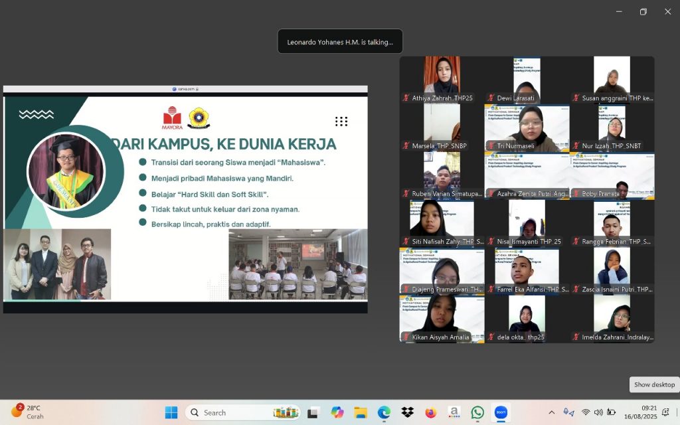This screenshot has height=425, width=680.
Task: Open Dropbox from the taskbar
Action: tap(407, 412)
